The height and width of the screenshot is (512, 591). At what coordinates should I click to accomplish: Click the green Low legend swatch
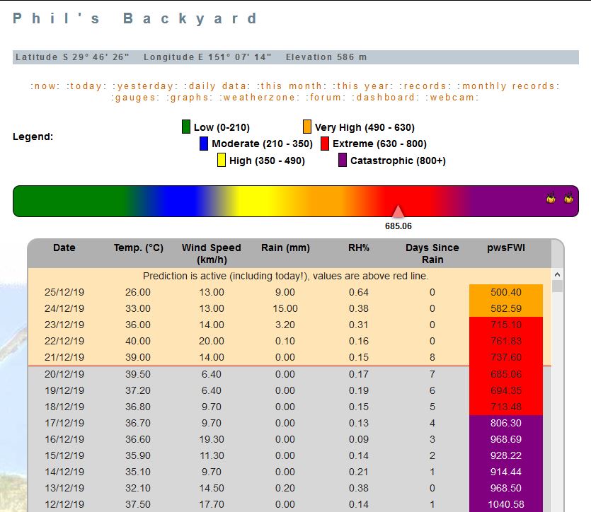(x=186, y=127)
